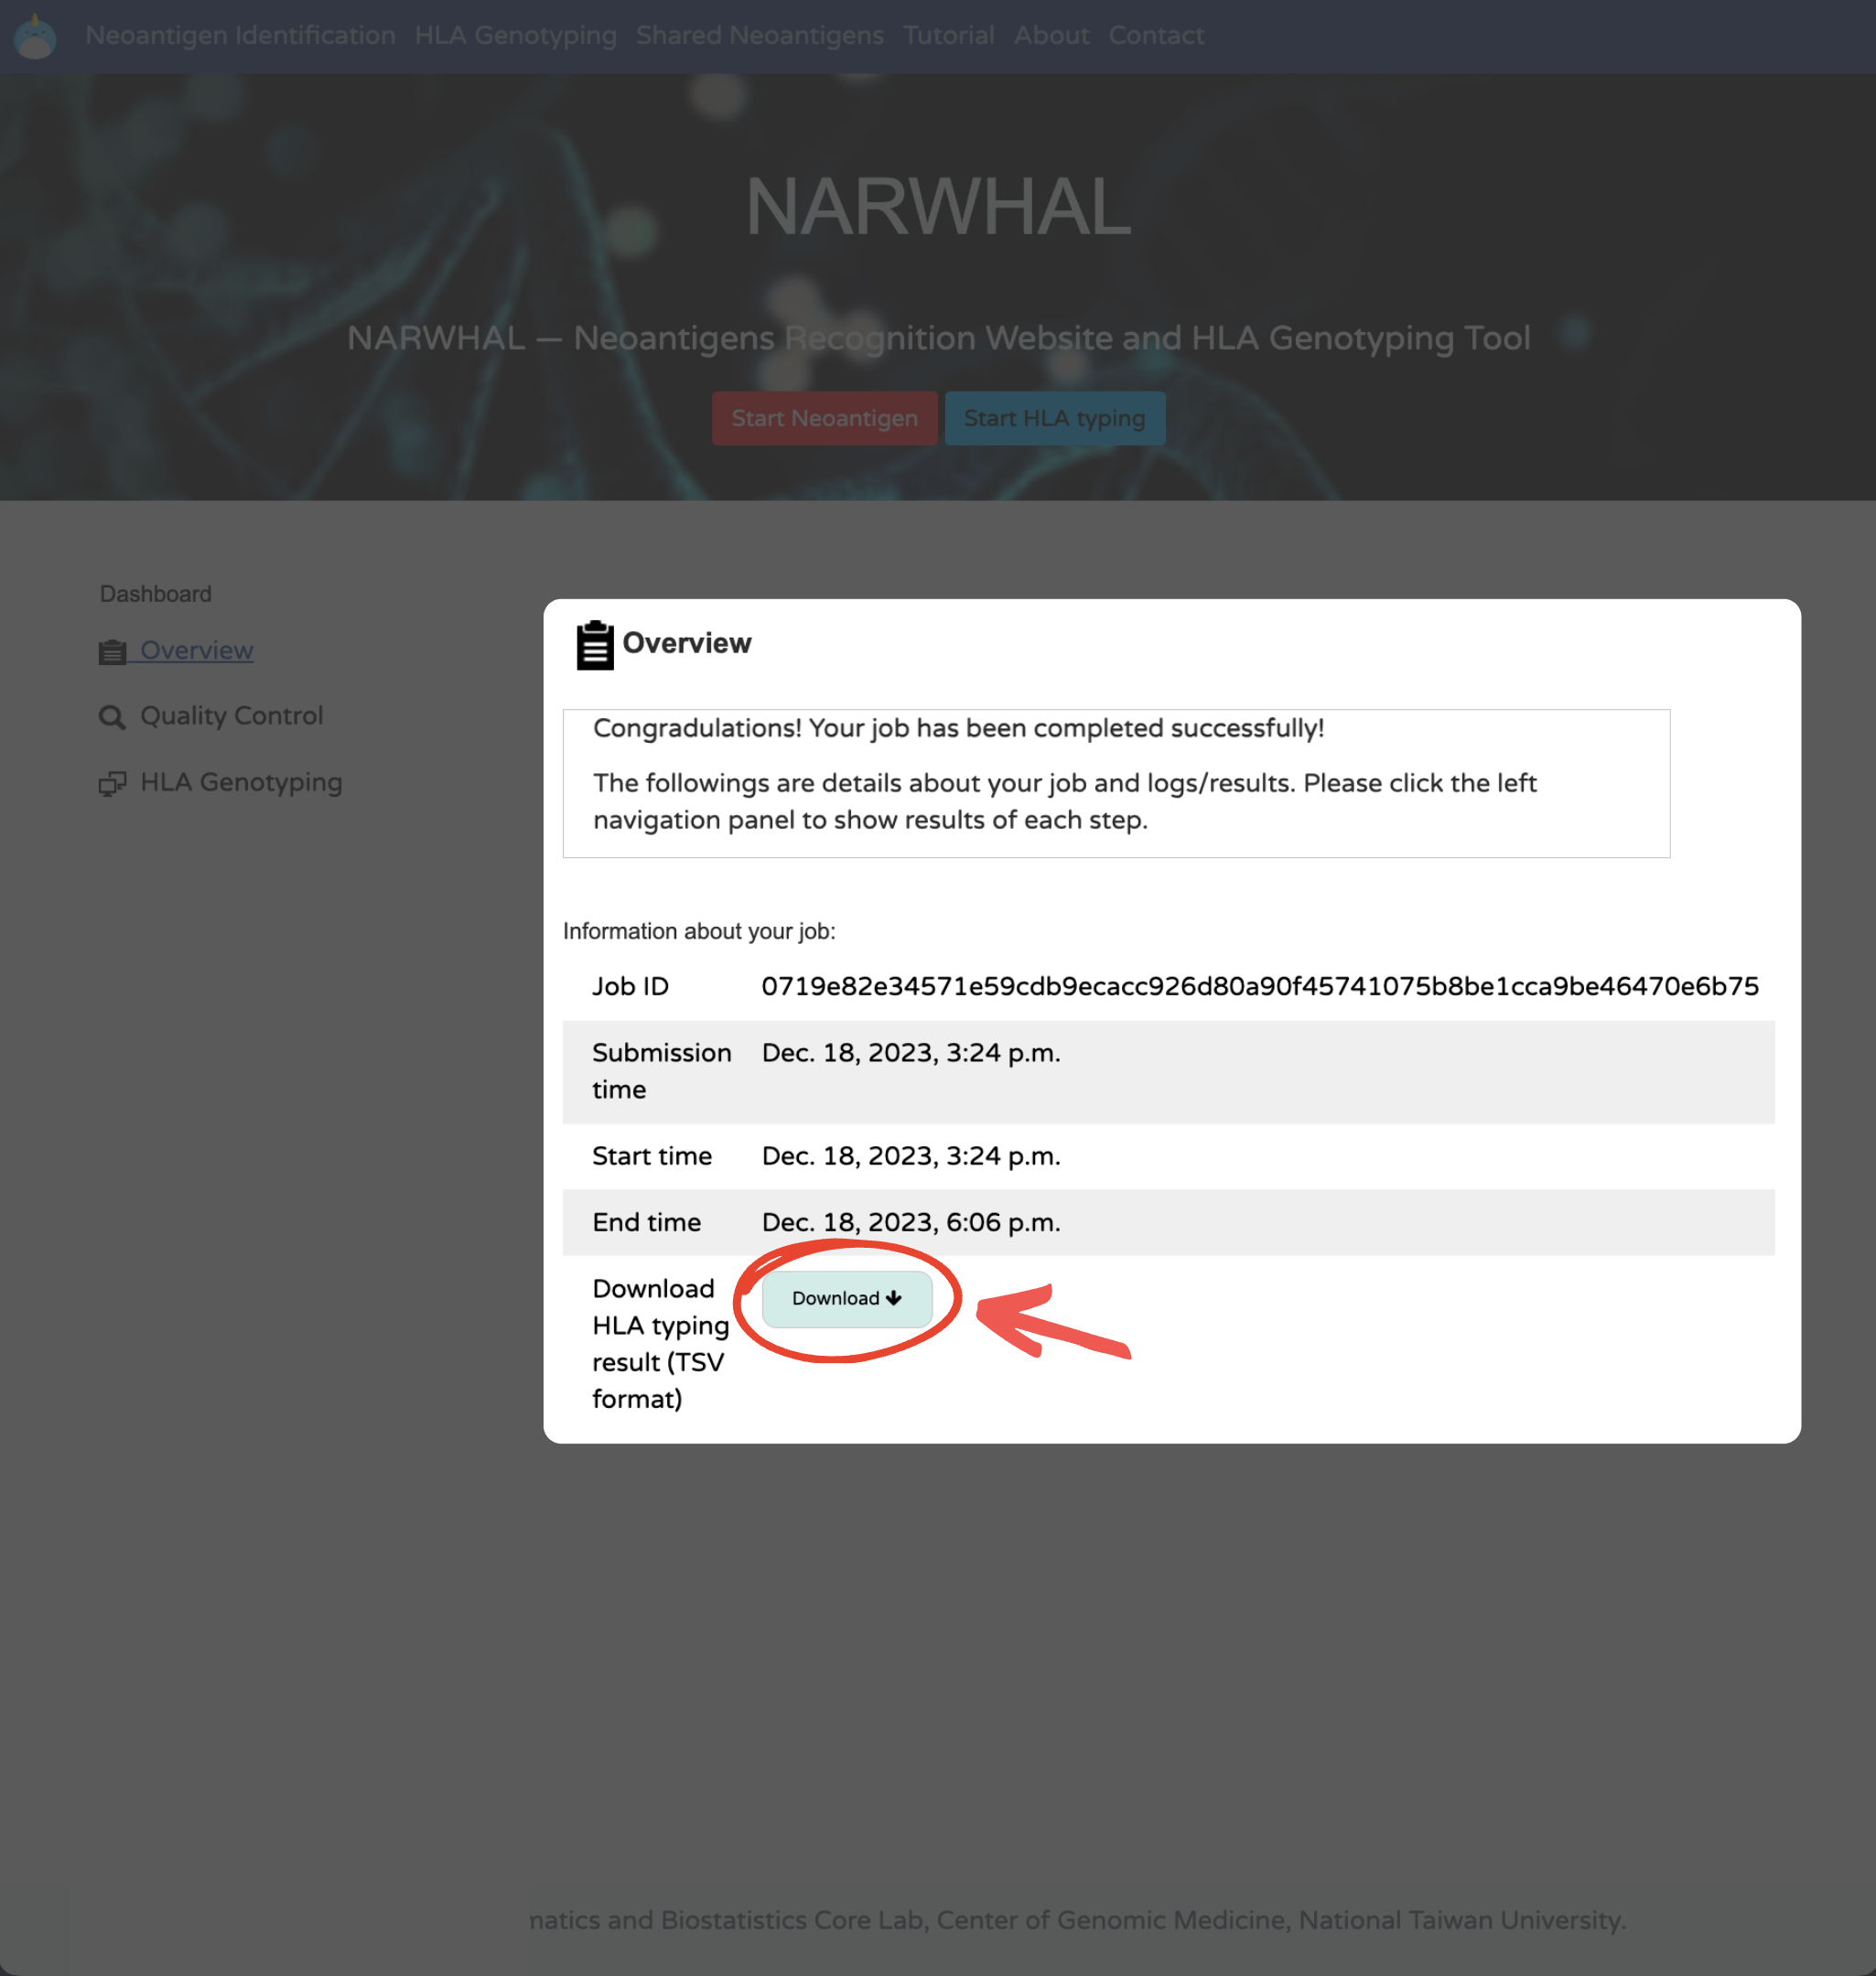1876x1976 pixels.
Task: Select Quality Control in the Dashboard sidebar
Action: pyautogui.click(x=231, y=715)
